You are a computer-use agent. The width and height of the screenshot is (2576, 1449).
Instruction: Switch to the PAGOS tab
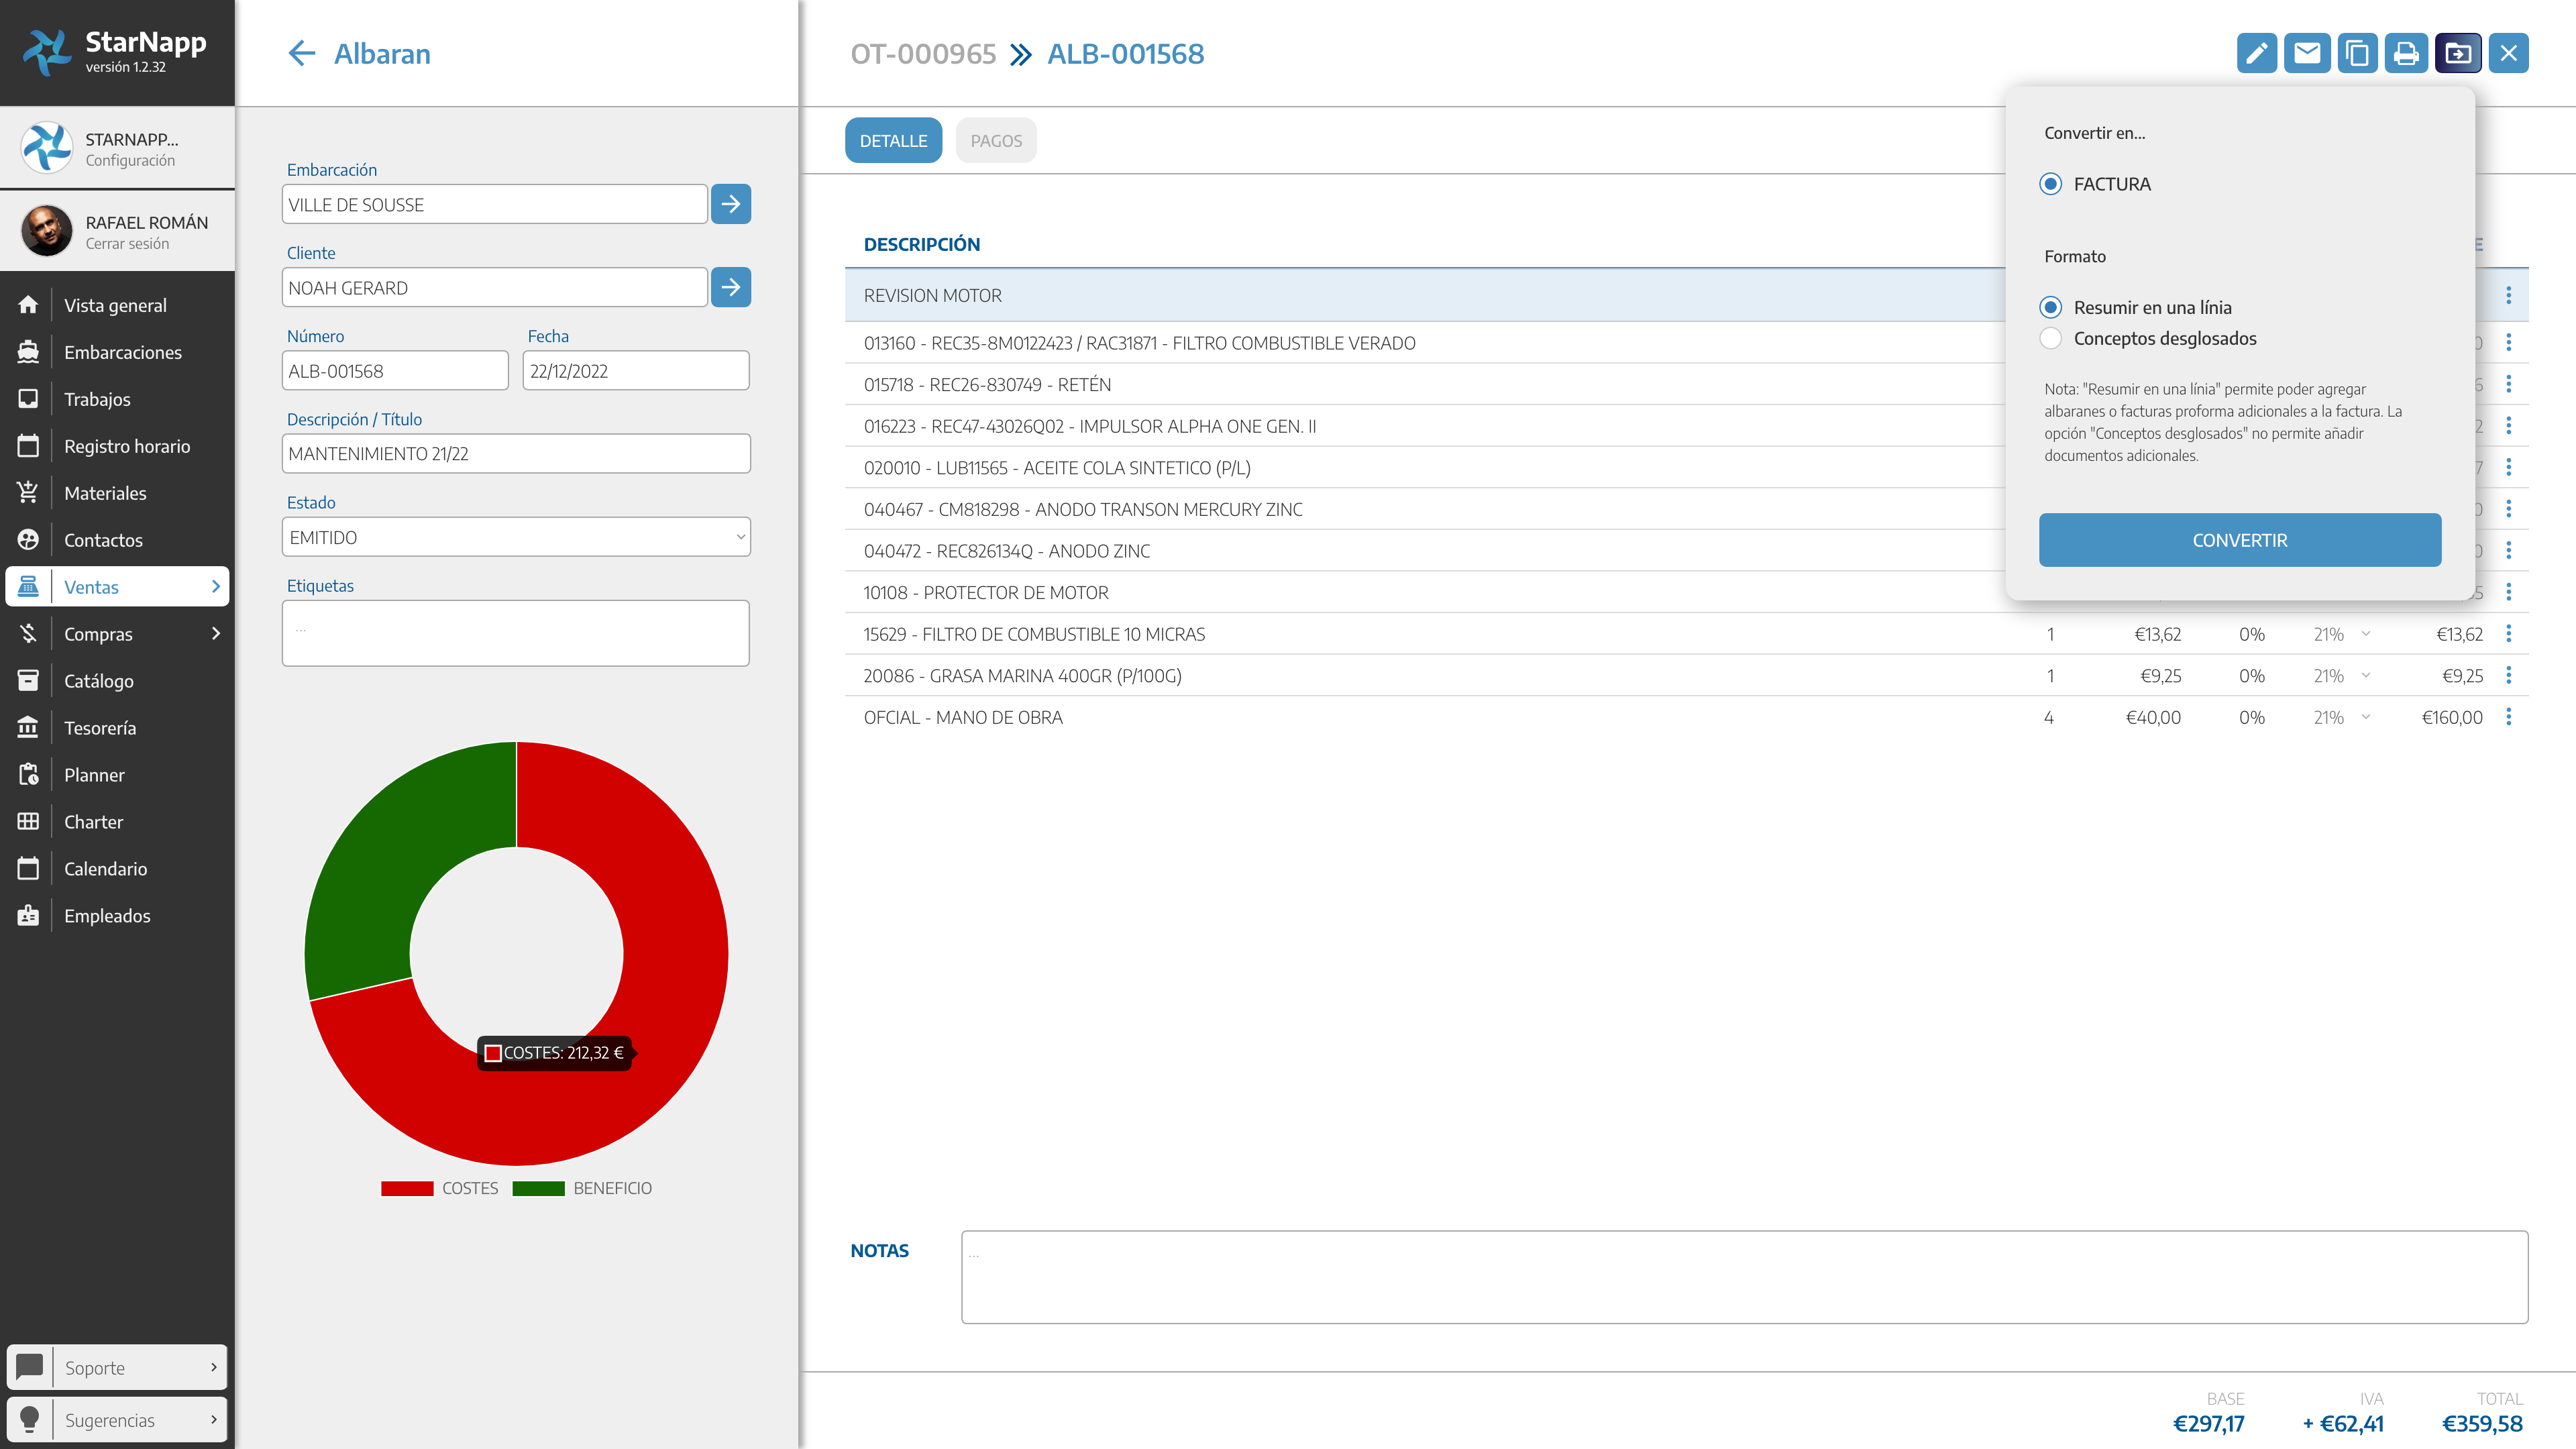pos(995,141)
